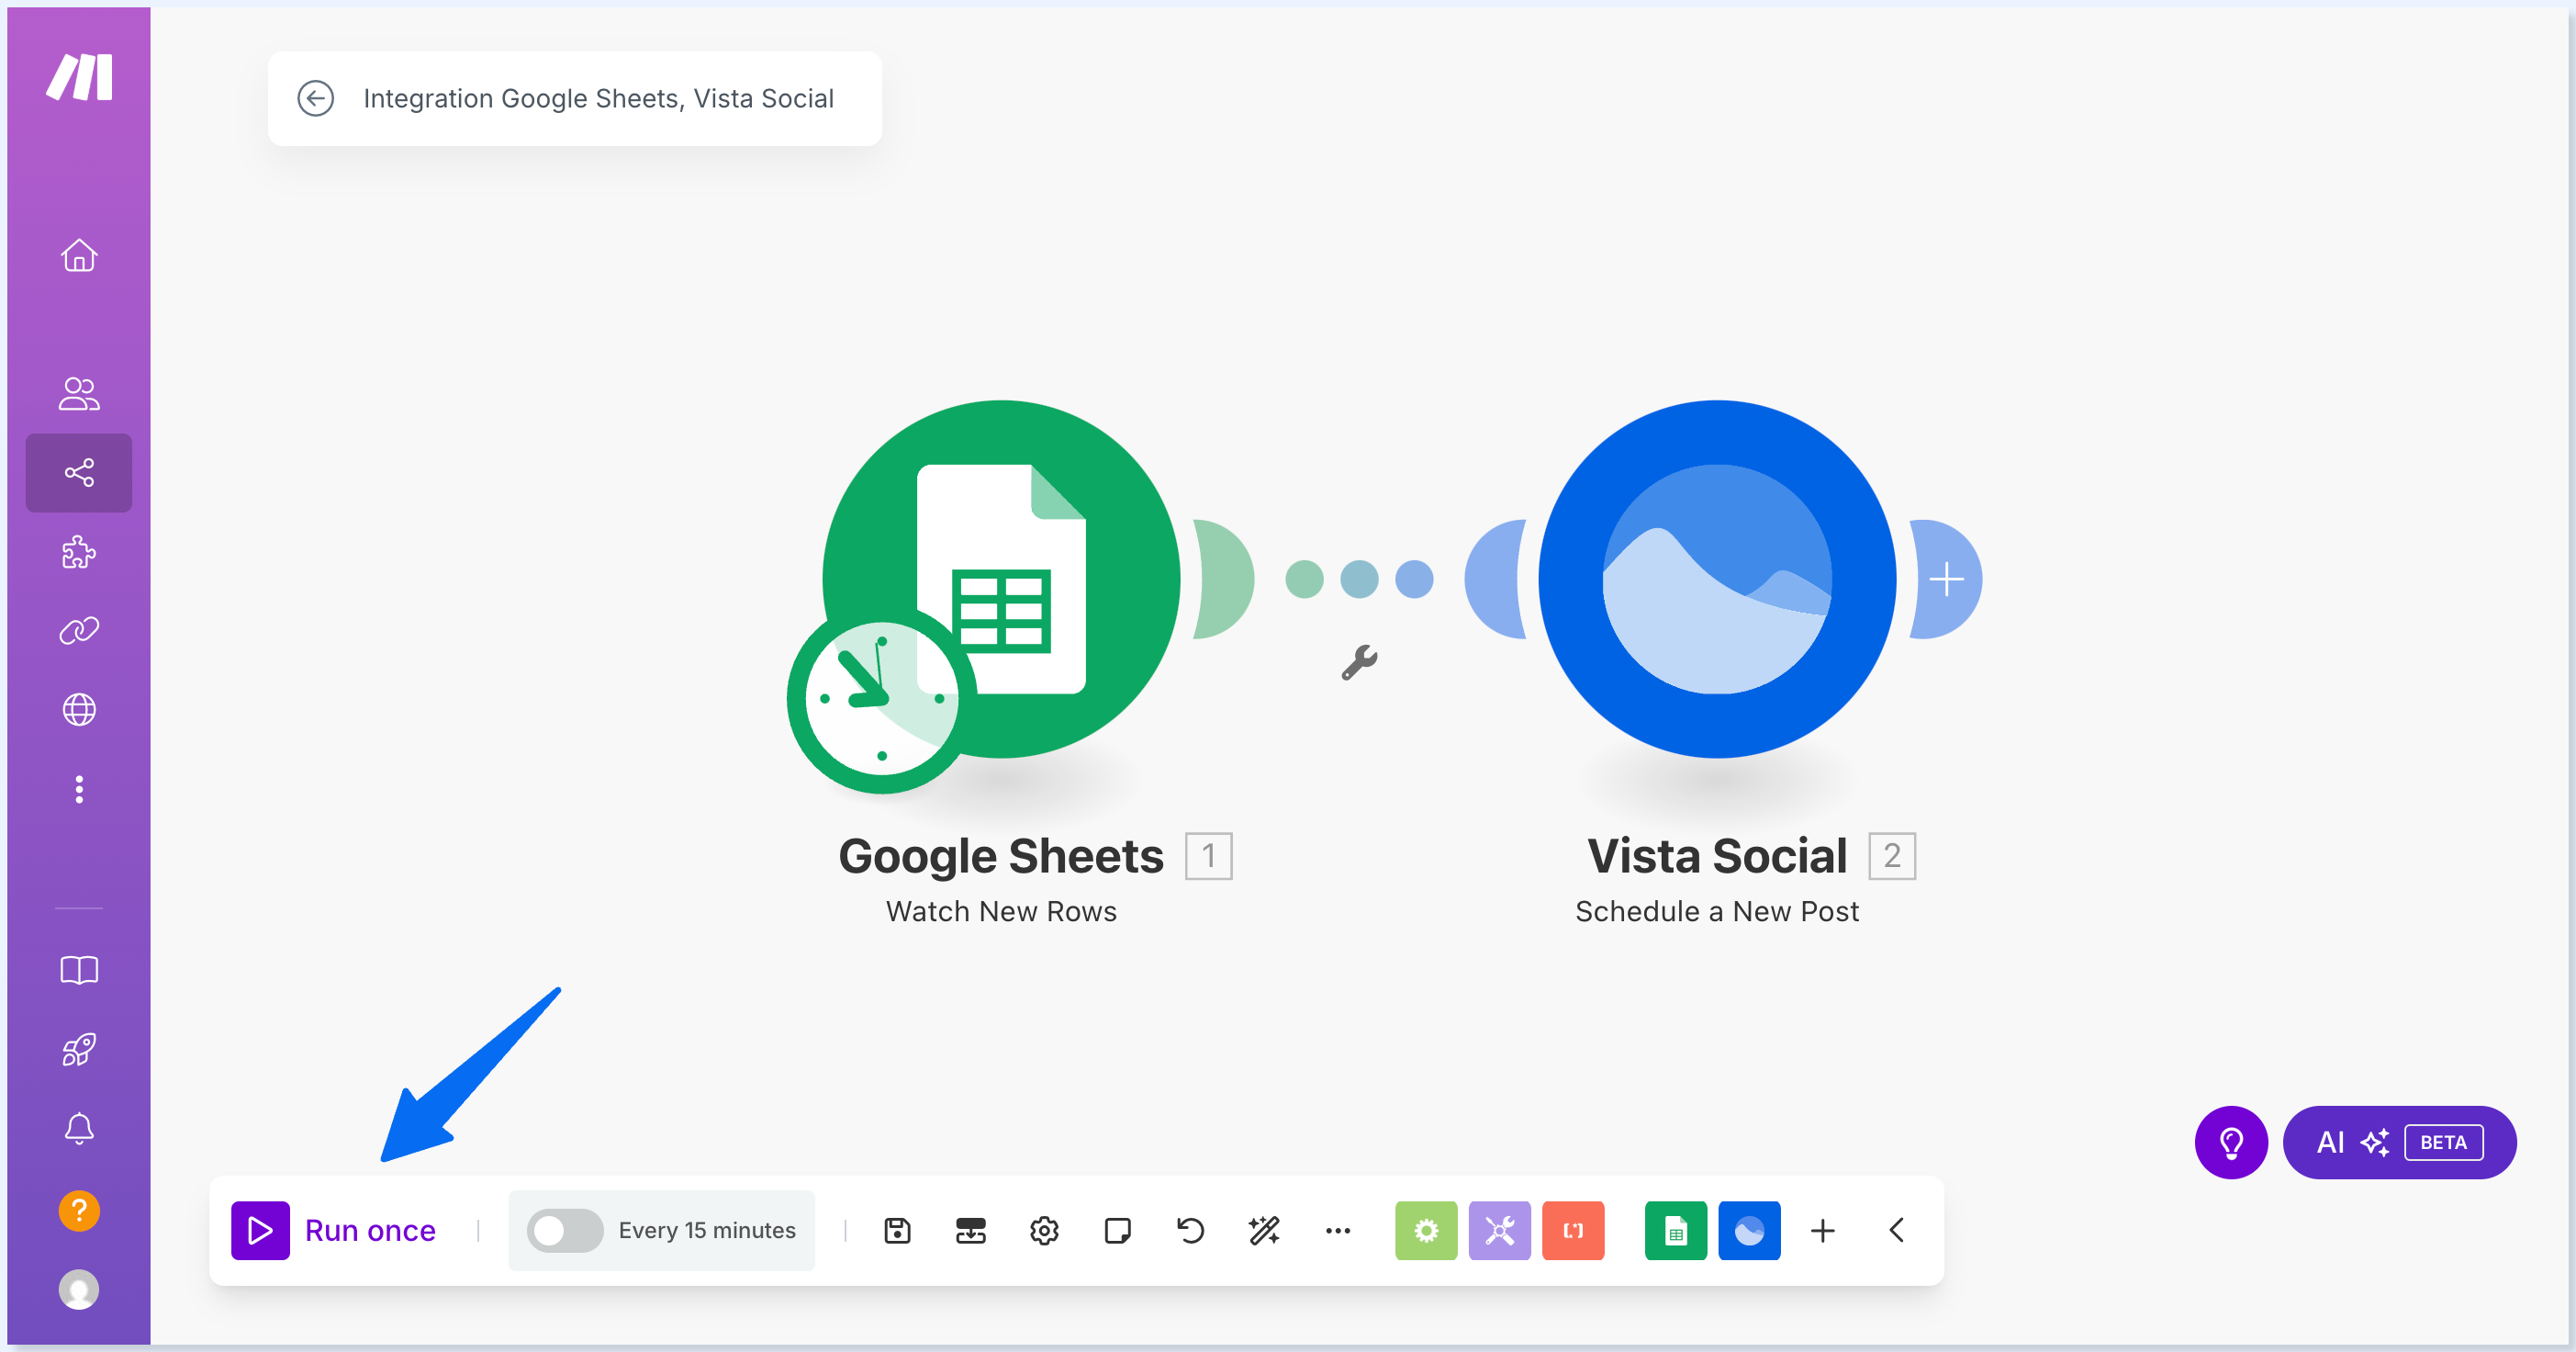
Task: Click the Run once play button
Action: pyautogui.click(x=260, y=1230)
